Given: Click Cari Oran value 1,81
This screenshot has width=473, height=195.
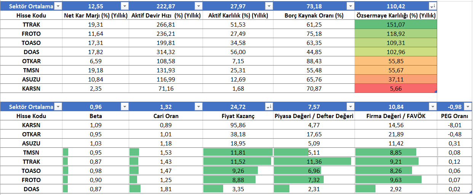Looking at the screenshot, I should tap(165, 189).
